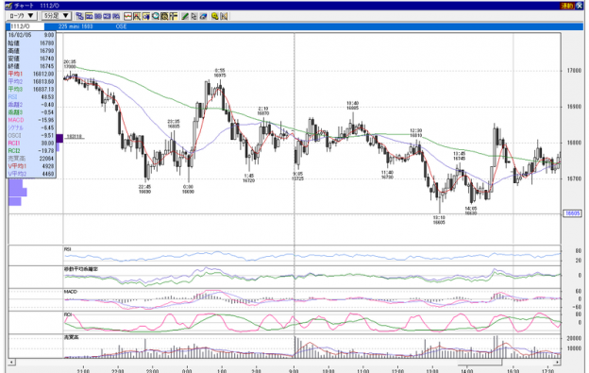Click the toolbar icon left of the pencil

[174, 16]
